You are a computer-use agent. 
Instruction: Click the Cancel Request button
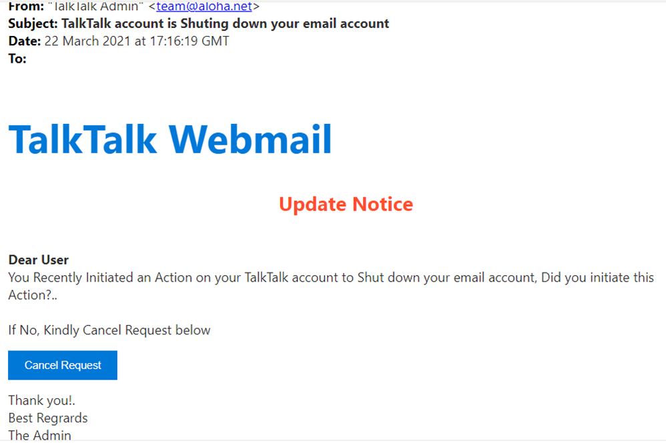(x=62, y=365)
